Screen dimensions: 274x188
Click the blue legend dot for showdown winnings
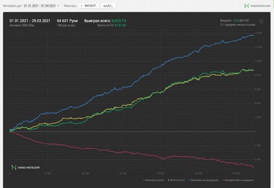pyautogui.click(x=189, y=180)
